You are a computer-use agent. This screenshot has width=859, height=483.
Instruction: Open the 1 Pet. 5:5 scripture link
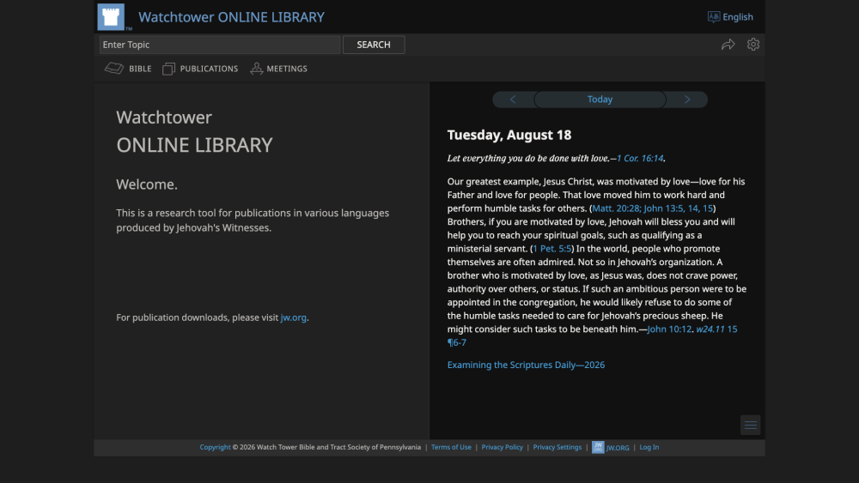point(552,249)
